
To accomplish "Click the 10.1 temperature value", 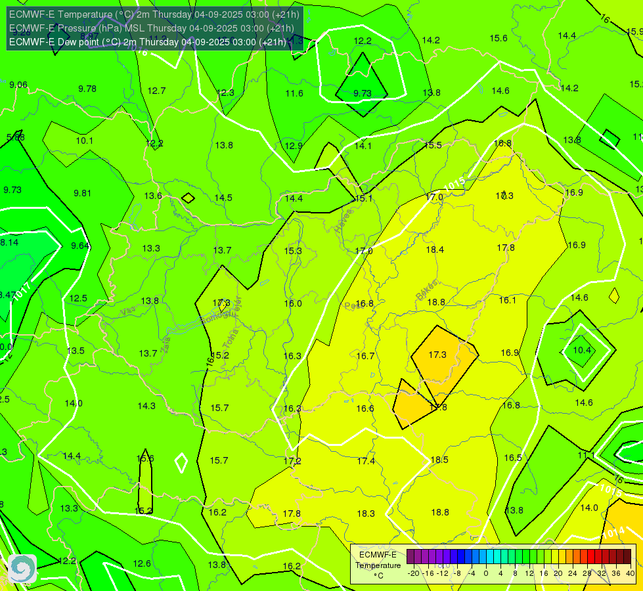I will tap(85, 141).
